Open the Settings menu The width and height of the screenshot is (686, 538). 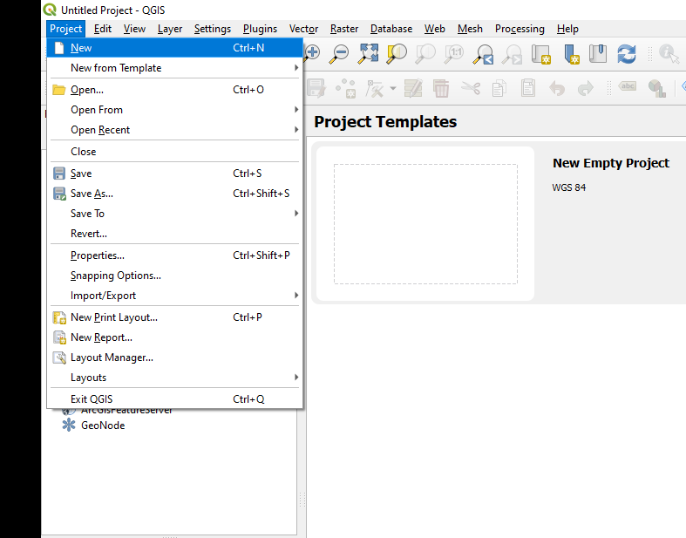click(x=213, y=29)
